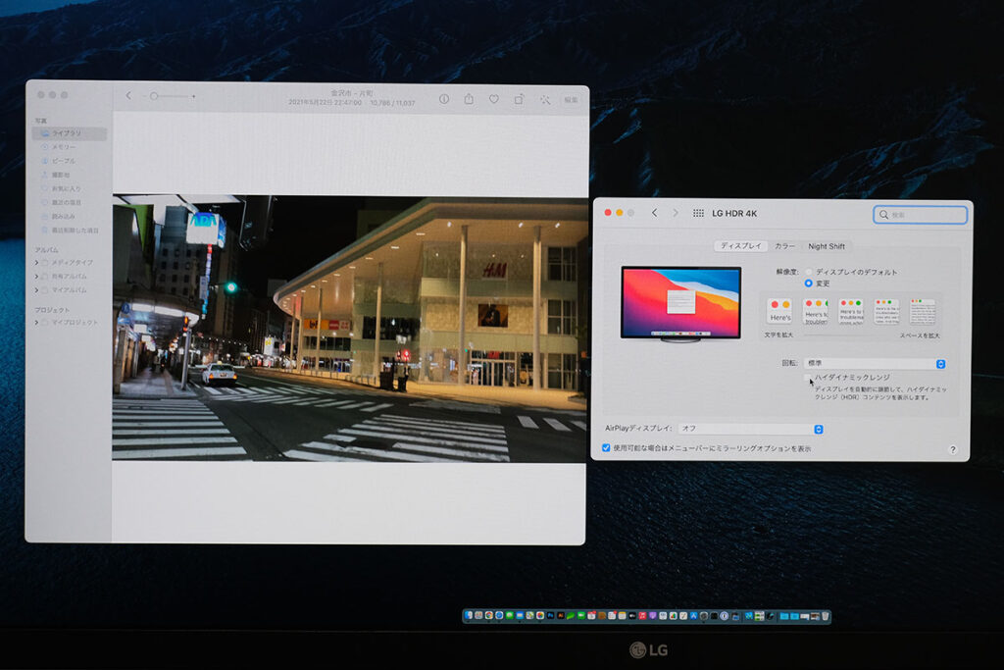Open Chrome from the Dock
Image resolution: width=1004 pixels, height=670 pixels.
point(489,616)
